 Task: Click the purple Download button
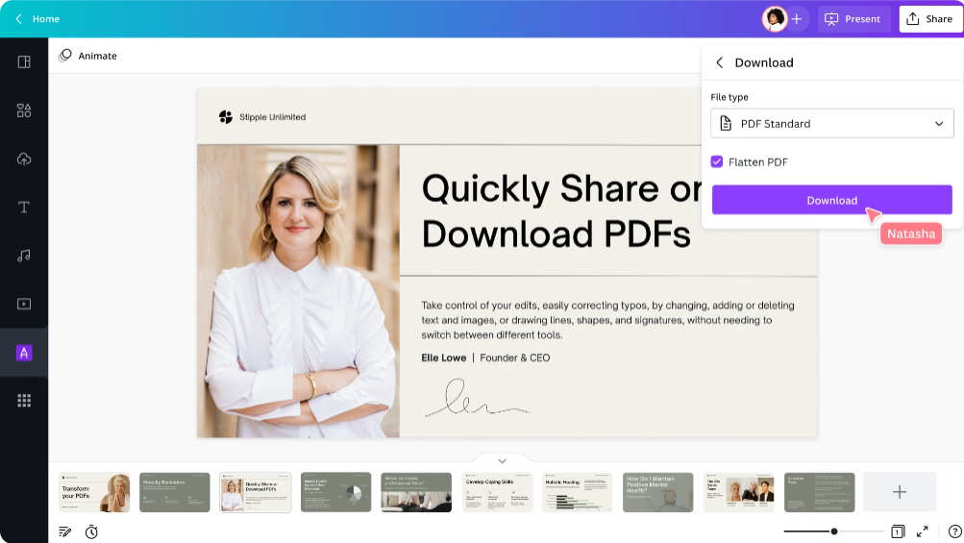(831, 200)
